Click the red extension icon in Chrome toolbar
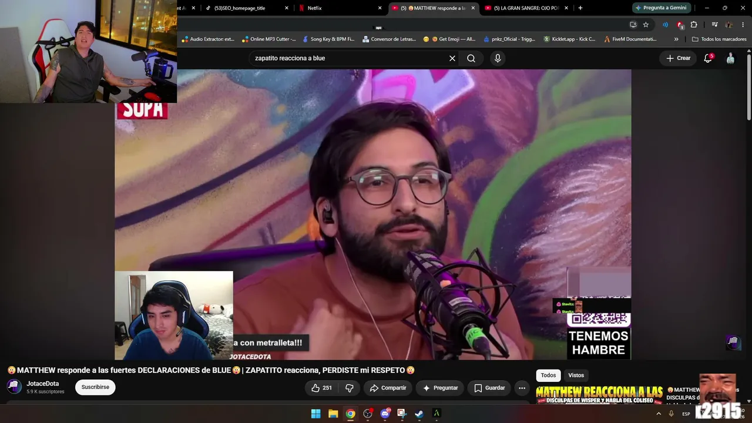This screenshot has height=423, width=752. (680, 25)
